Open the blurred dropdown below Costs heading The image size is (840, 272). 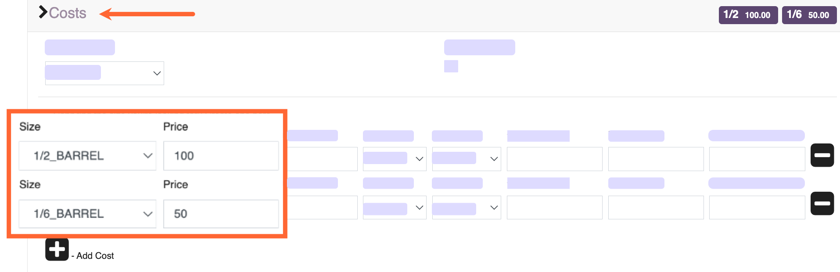click(x=104, y=73)
